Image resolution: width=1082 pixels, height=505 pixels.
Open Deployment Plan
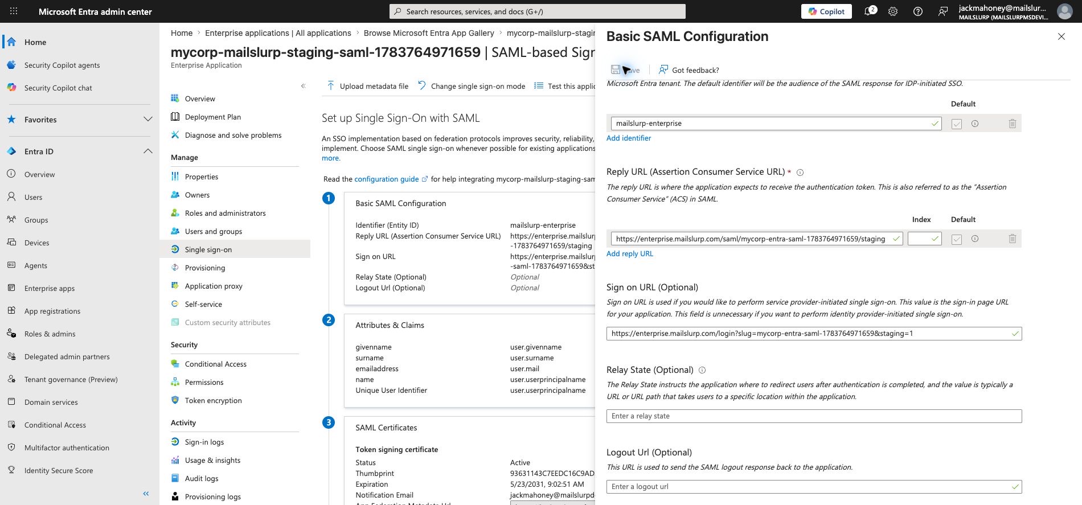pos(212,117)
